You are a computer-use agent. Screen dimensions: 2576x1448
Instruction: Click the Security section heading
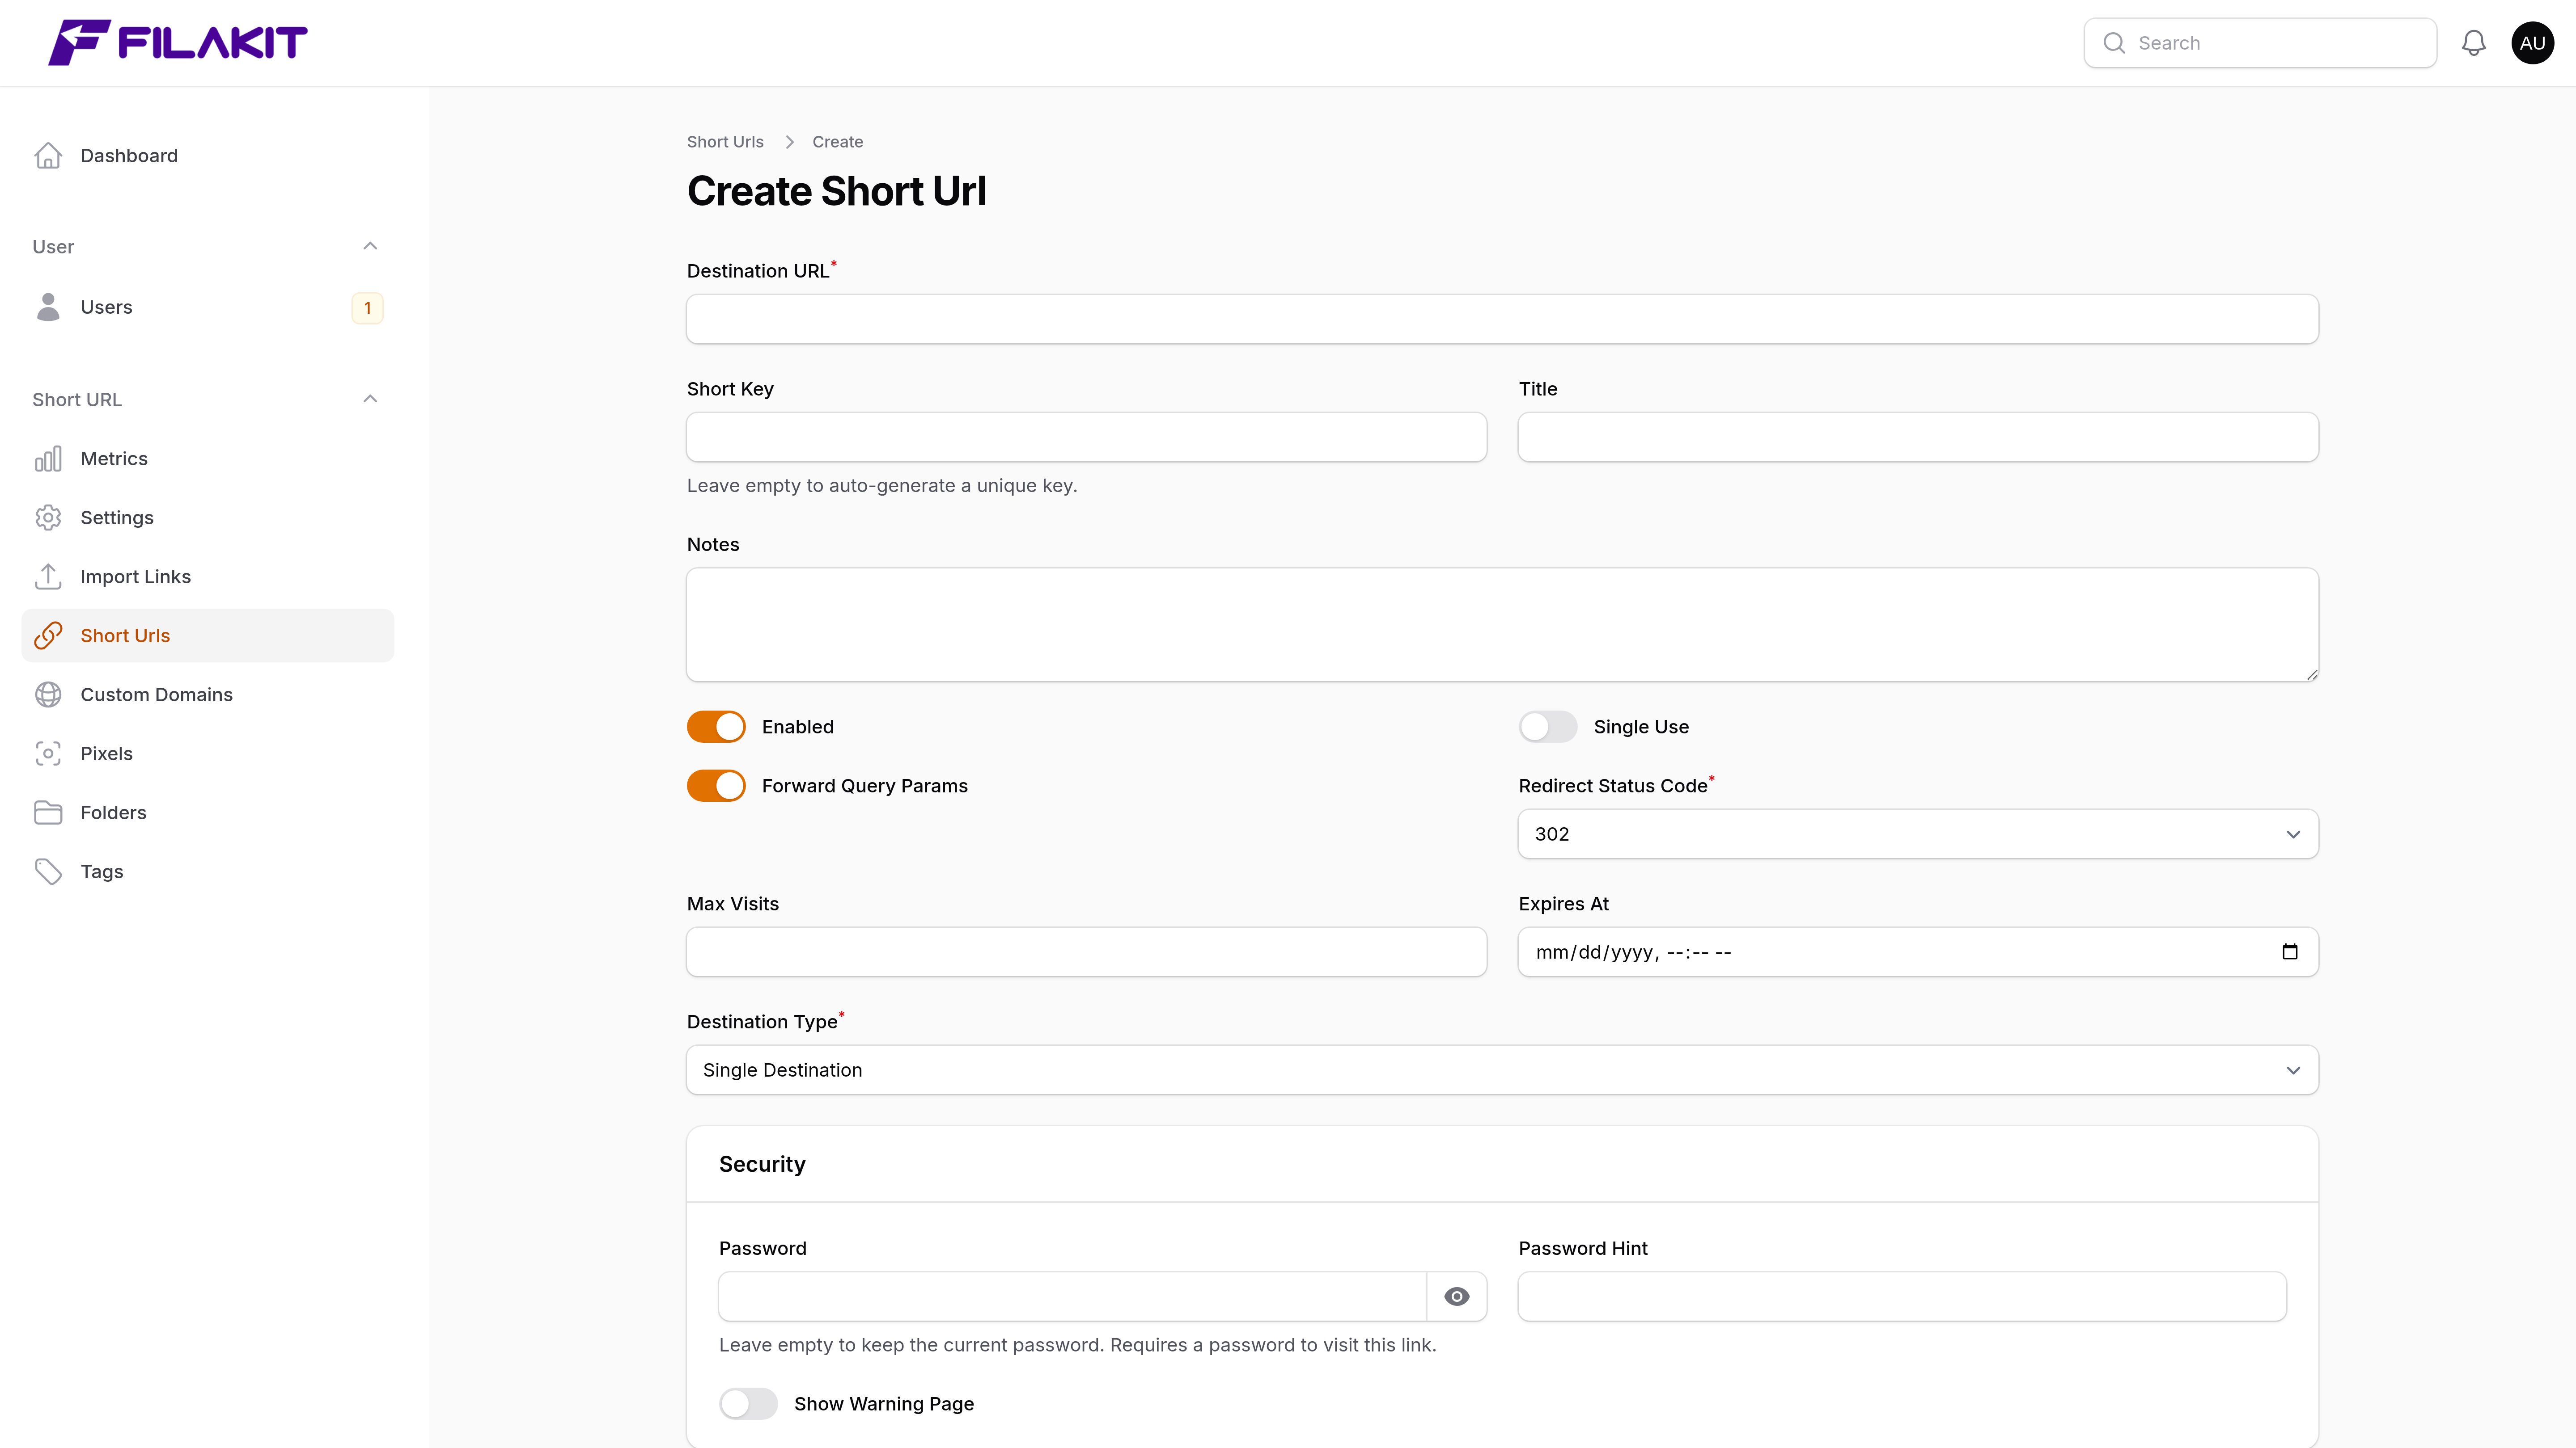tap(762, 1164)
